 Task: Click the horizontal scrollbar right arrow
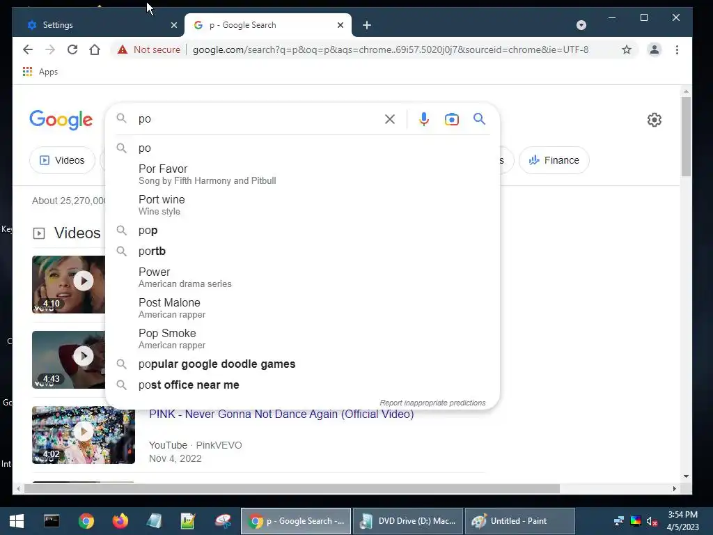tap(674, 488)
